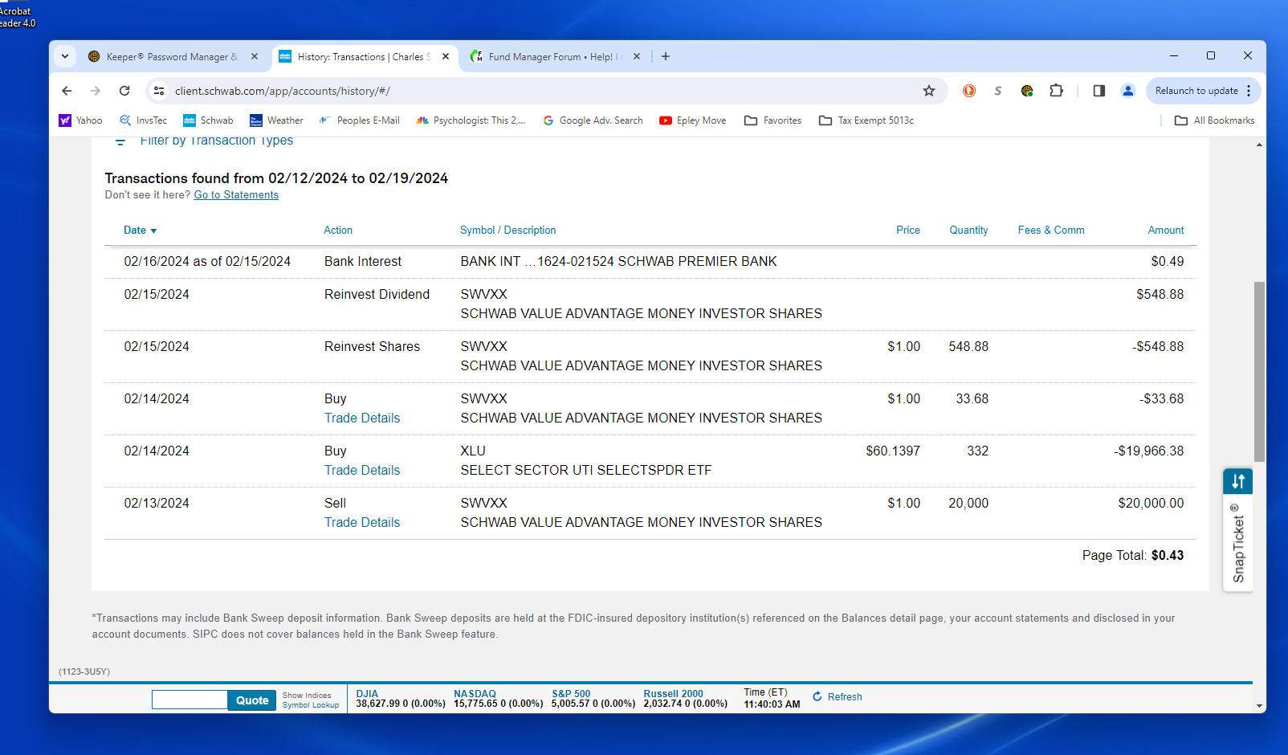
Task: Click the page vertical scrollbar thumb
Action: pyautogui.click(x=1259, y=372)
